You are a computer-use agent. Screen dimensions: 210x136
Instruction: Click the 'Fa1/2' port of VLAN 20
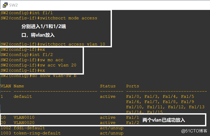coord(133,123)
